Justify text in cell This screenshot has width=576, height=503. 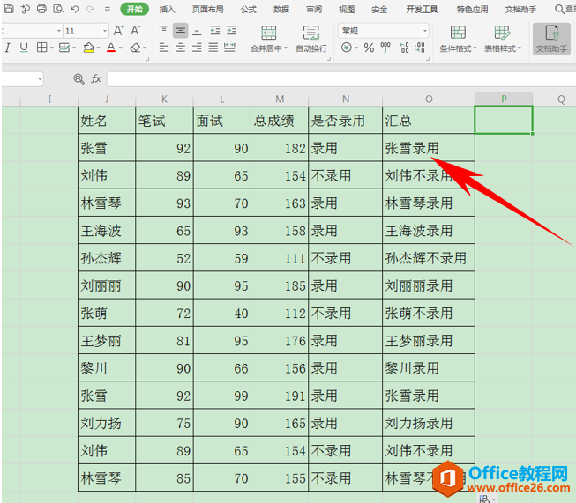point(213,48)
